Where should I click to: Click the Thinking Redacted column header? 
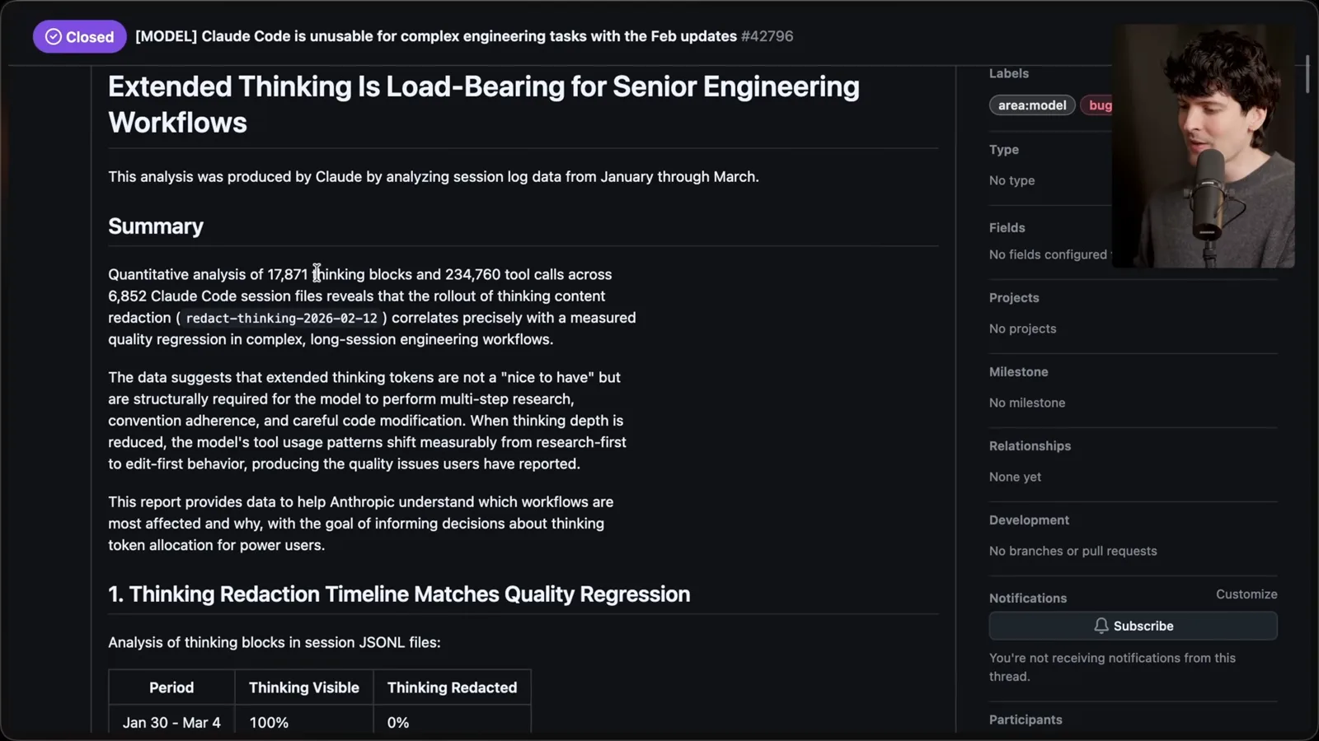452,687
